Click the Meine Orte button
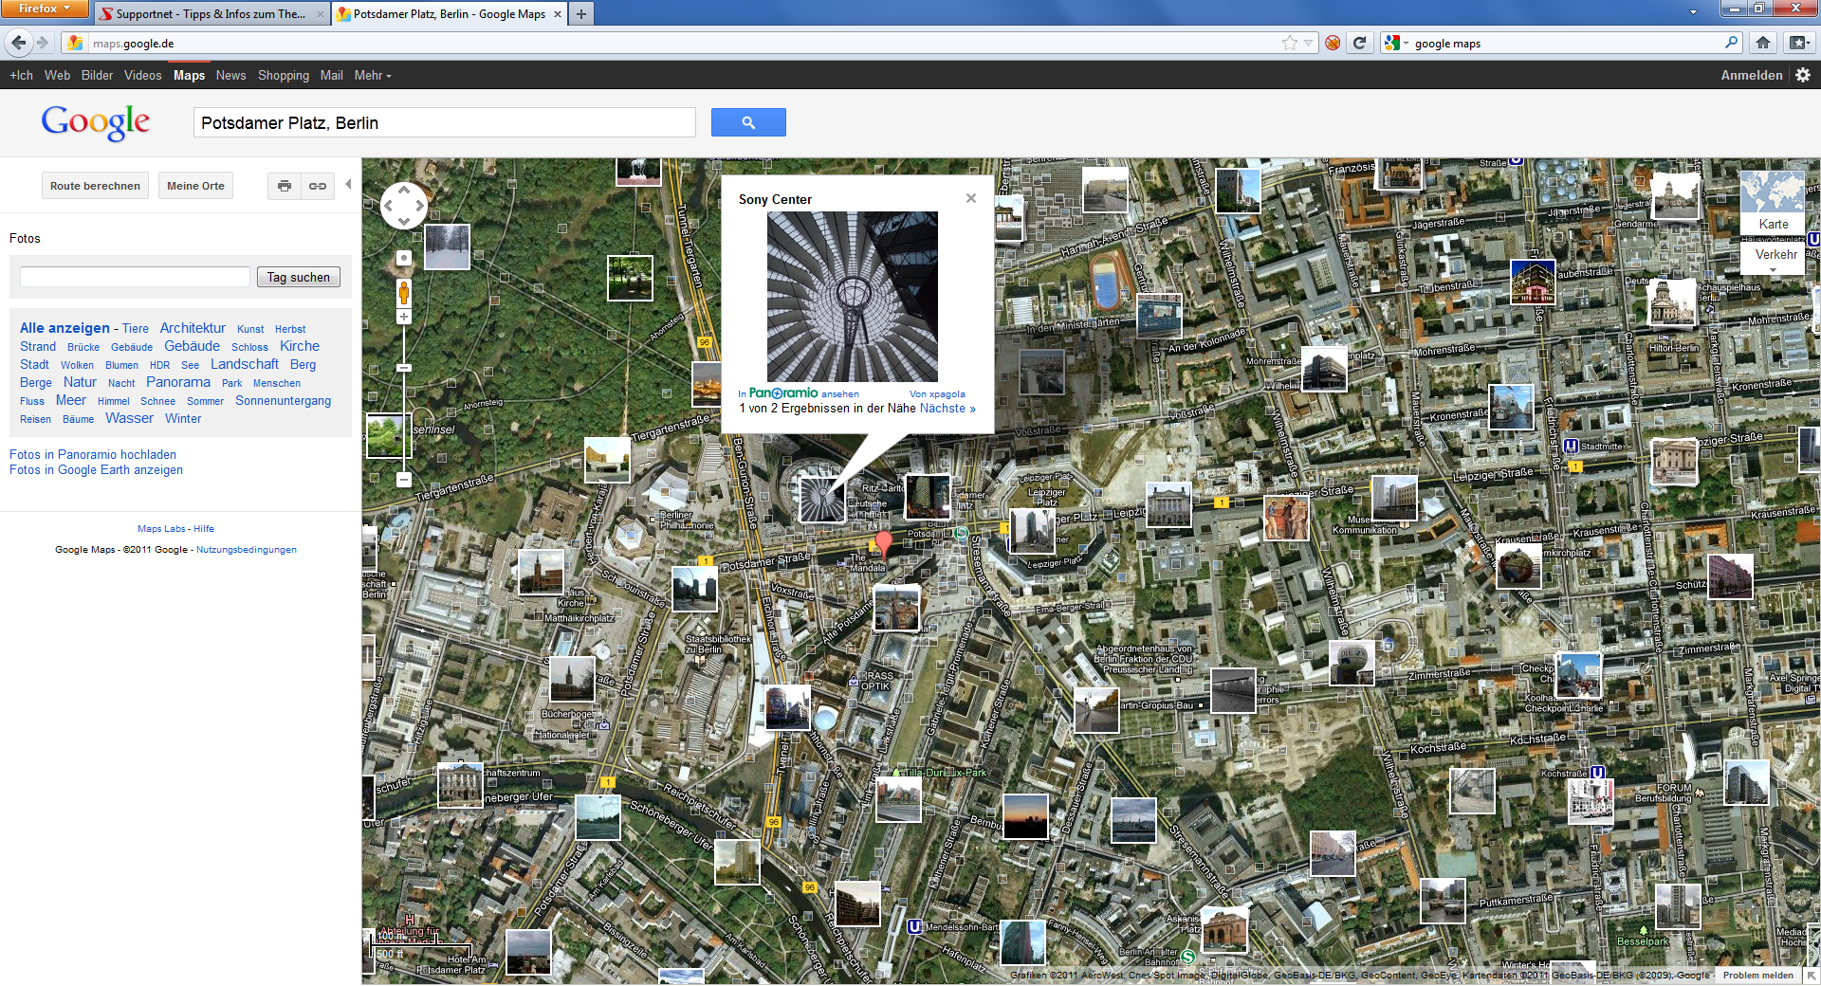The width and height of the screenshot is (1821, 986). 195,185
